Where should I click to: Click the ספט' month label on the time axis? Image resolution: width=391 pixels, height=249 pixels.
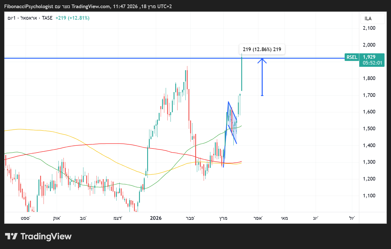[26, 218]
